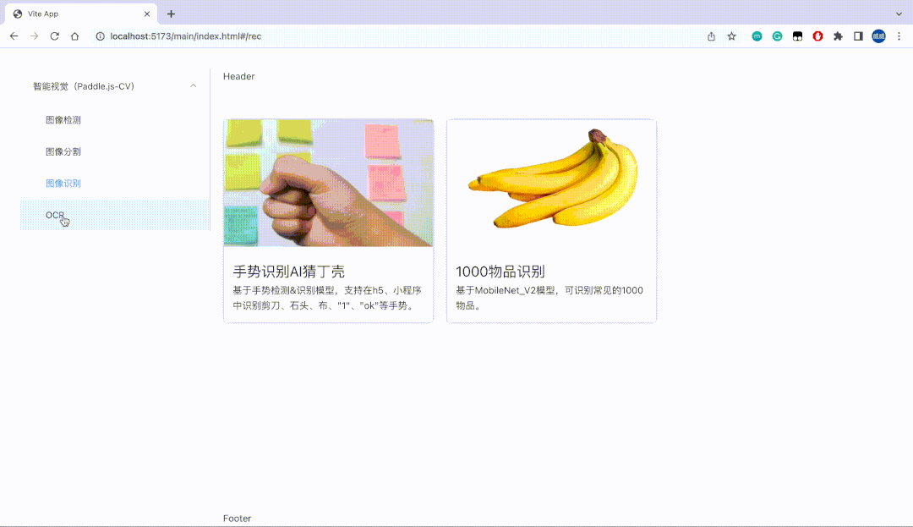
Task: Open the Grammarly extension icon
Action: click(x=777, y=36)
